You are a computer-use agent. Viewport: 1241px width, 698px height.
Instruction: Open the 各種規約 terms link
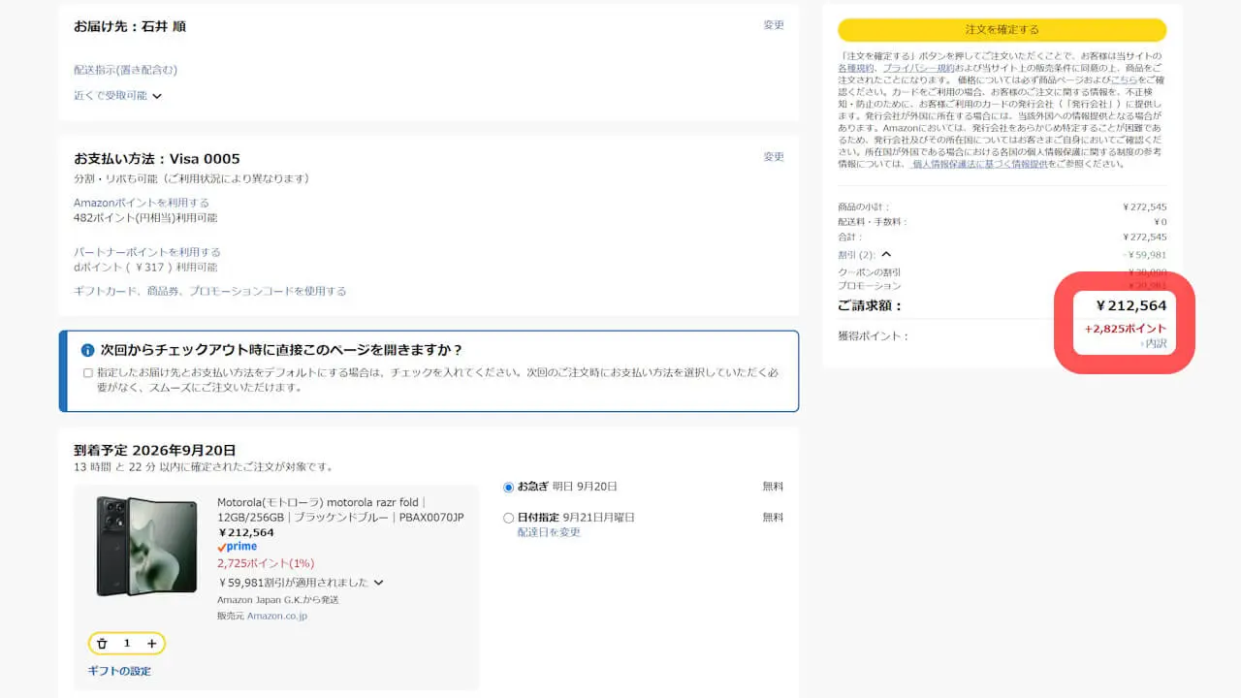855,69
